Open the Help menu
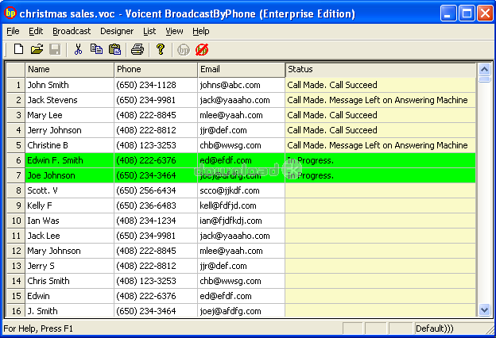Image resolution: width=496 pixels, height=338 pixels. pyautogui.click(x=201, y=31)
